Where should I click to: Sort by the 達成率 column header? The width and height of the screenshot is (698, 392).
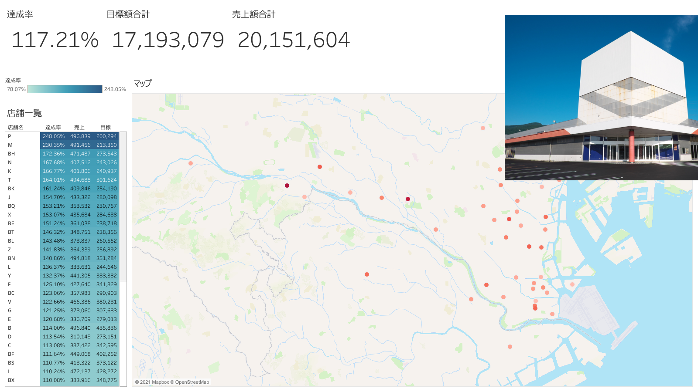53,128
